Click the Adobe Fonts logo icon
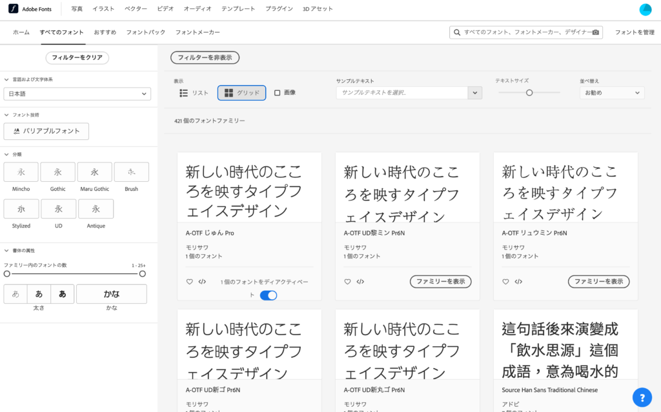This screenshot has width=661, height=412. (x=14, y=9)
